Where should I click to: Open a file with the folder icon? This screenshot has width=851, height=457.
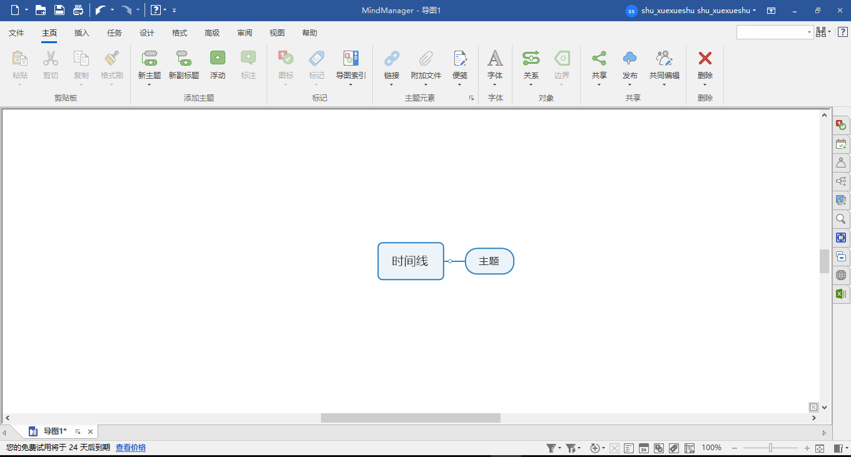click(x=41, y=10)
